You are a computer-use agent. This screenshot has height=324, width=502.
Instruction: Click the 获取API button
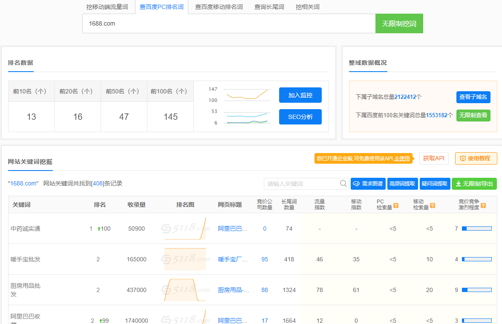434,158
